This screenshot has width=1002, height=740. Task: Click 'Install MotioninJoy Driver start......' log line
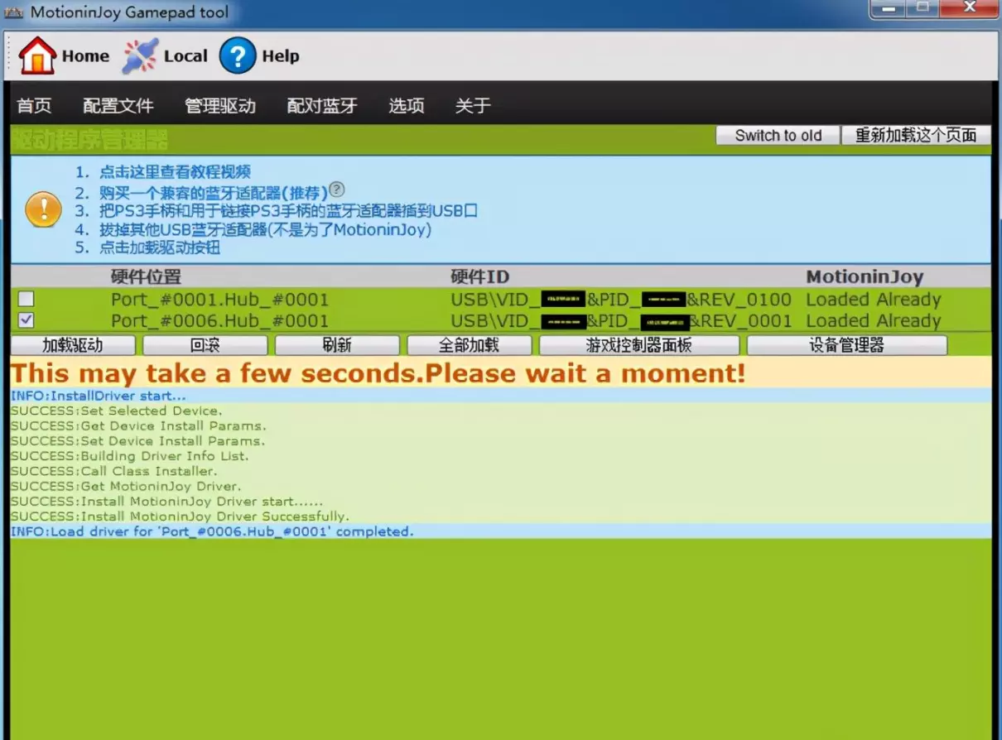coord(166,501)
